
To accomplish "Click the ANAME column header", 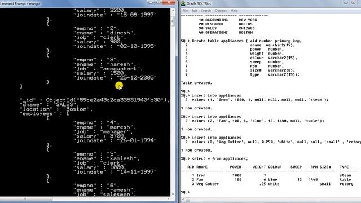I will (x=202, y=167).
